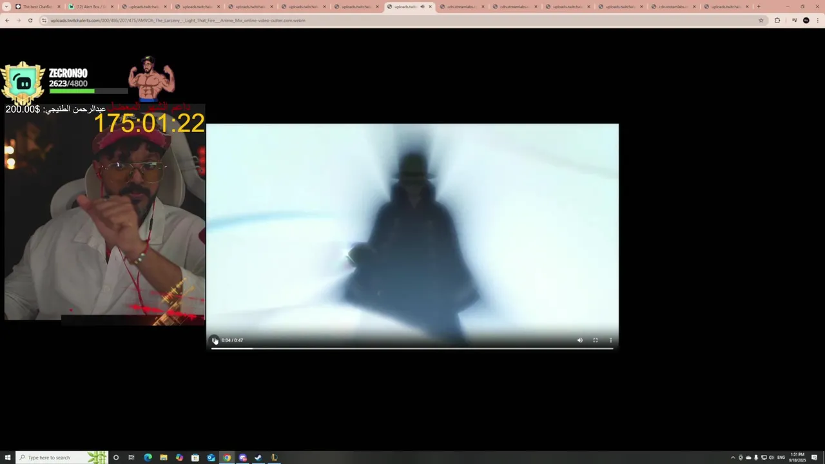Open the Windows notification center
This screenshot has width=825, height=464.
[815, 458]
